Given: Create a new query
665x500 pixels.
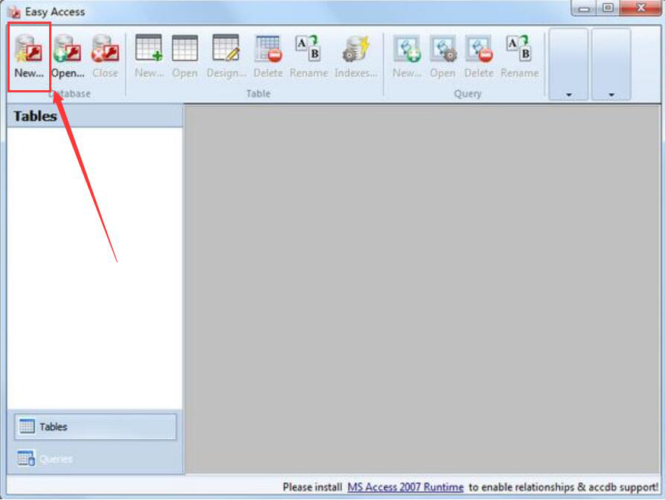Looking at the screenshot, I should click(x=407, y=57).
